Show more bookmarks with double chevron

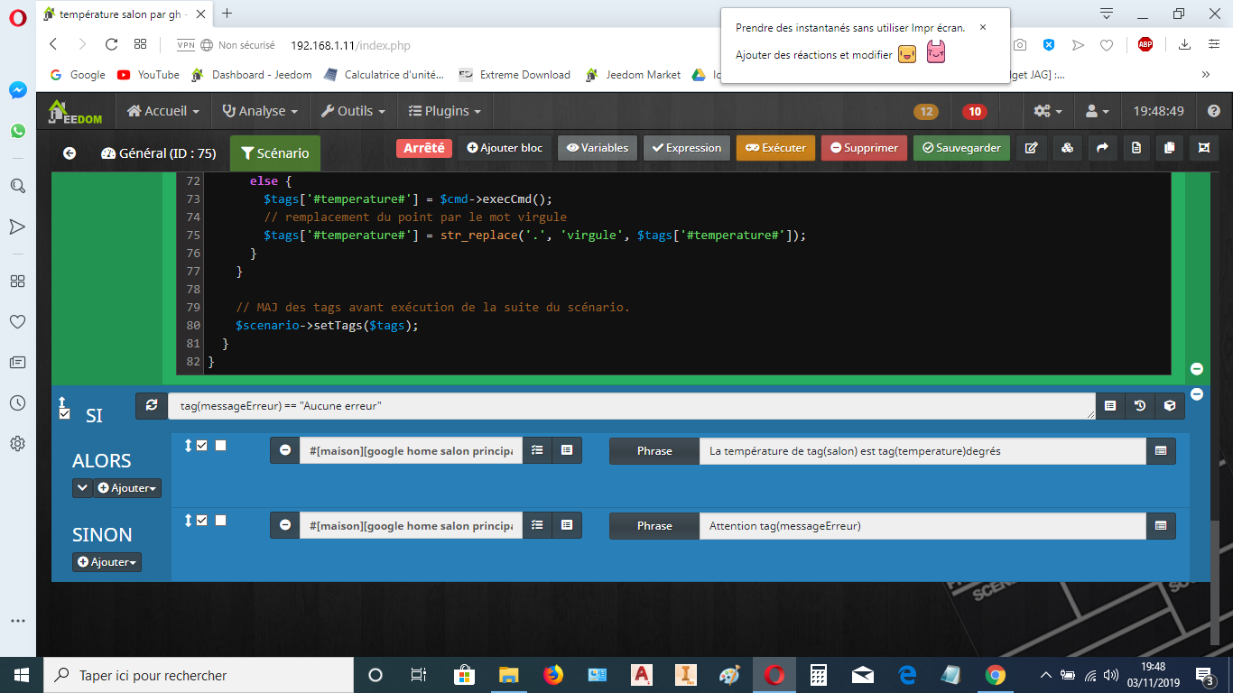coord(1206,75)
